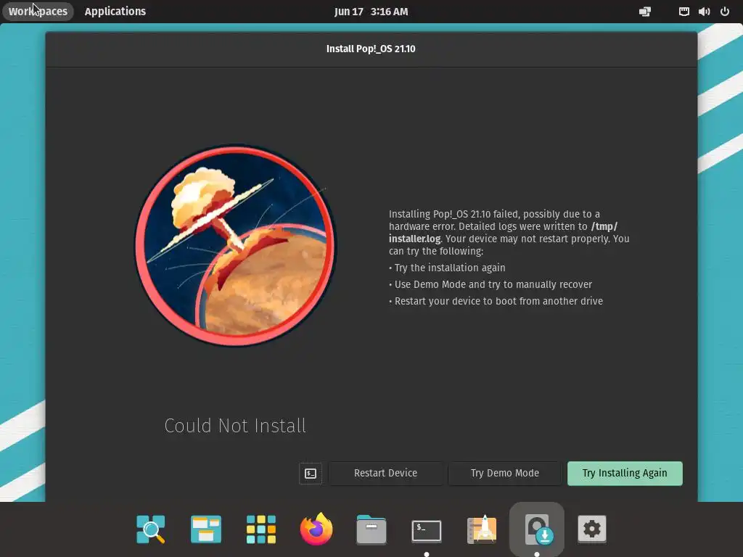Choose Try Demo Mode

[505, 473]
